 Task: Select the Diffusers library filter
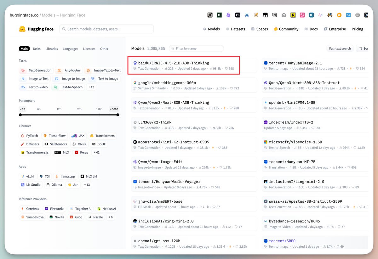[x=30, y=144]
